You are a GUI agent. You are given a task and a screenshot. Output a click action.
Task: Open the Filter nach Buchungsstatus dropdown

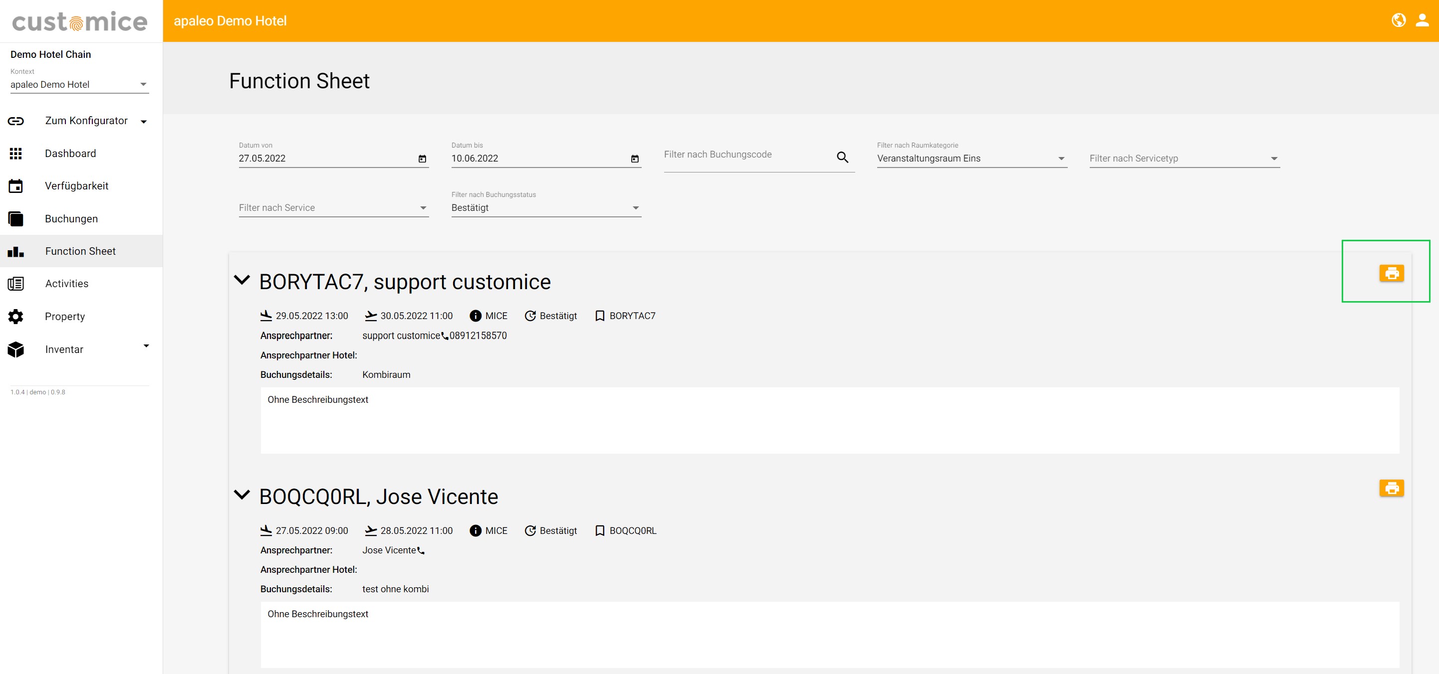[546, 208]
